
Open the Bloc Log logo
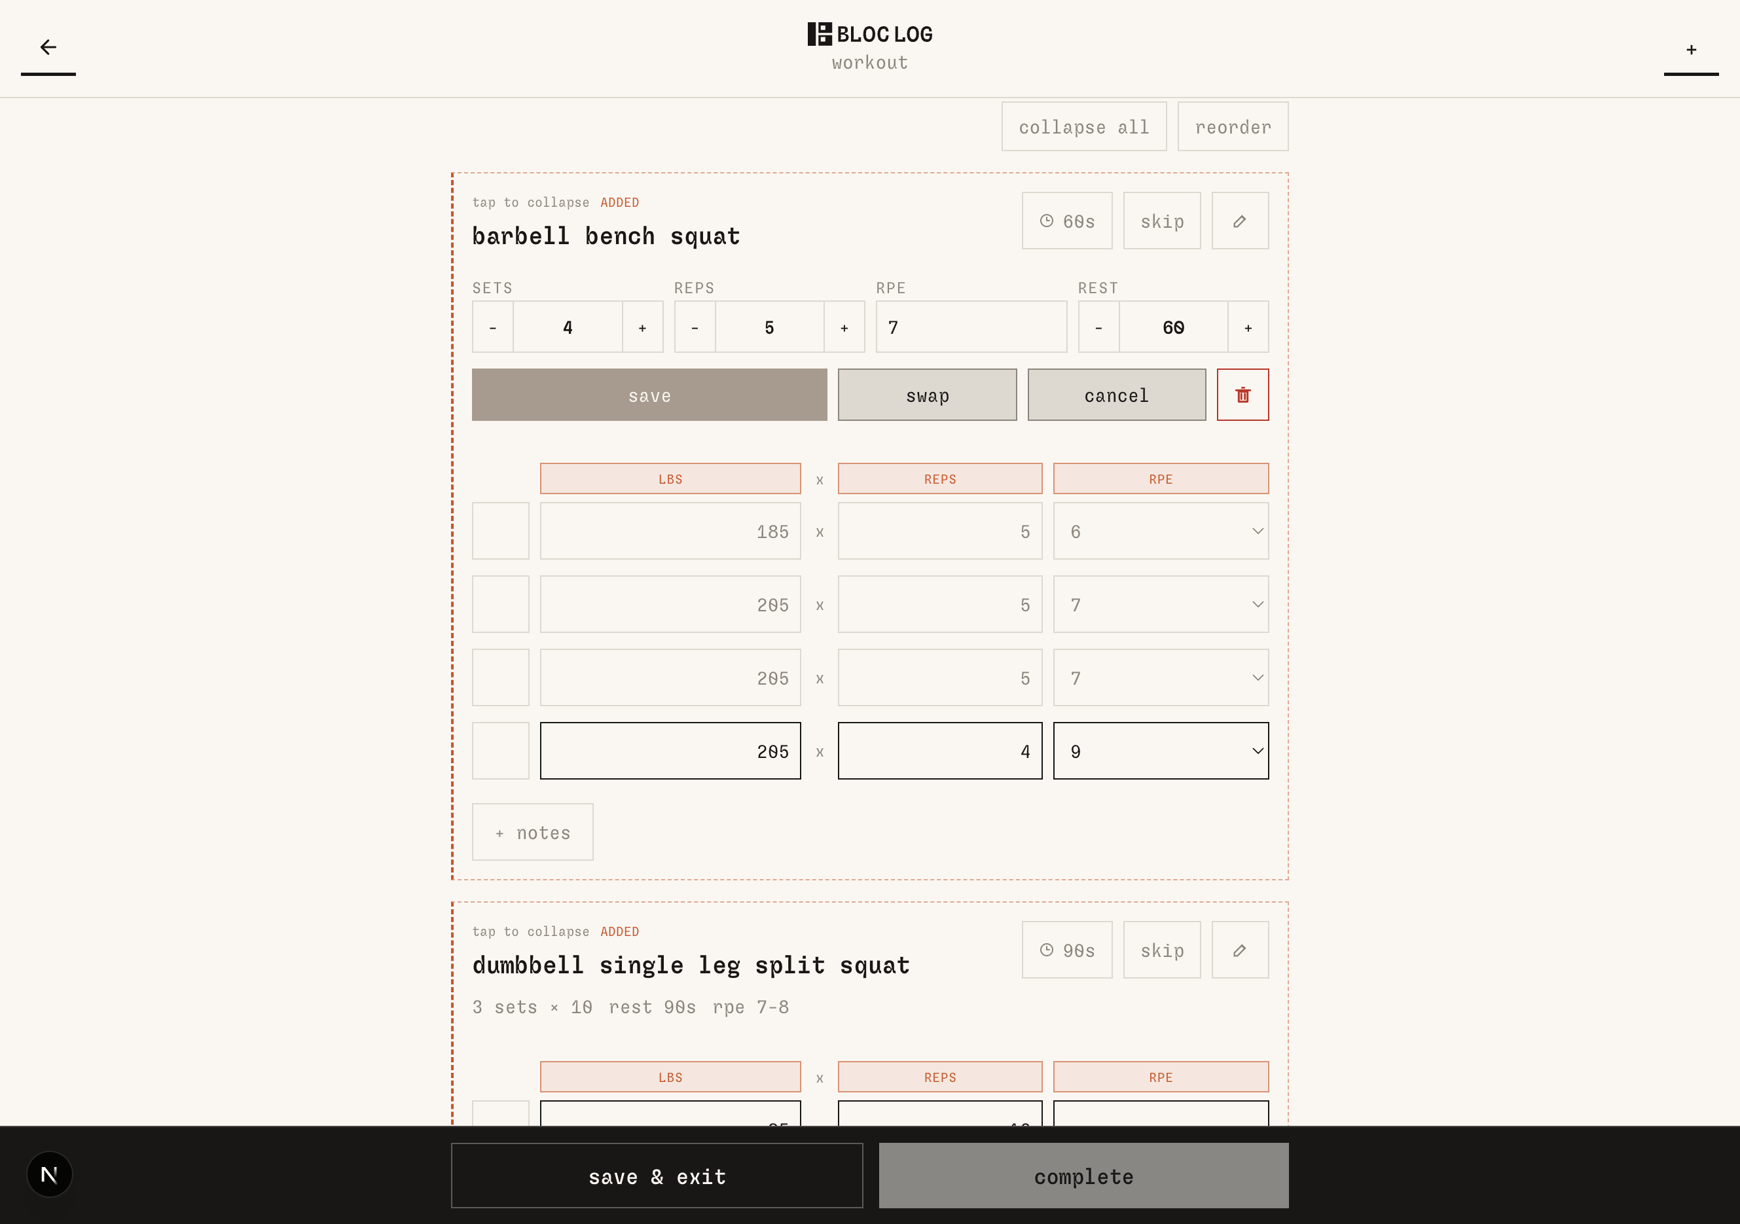tap(869, 34)
